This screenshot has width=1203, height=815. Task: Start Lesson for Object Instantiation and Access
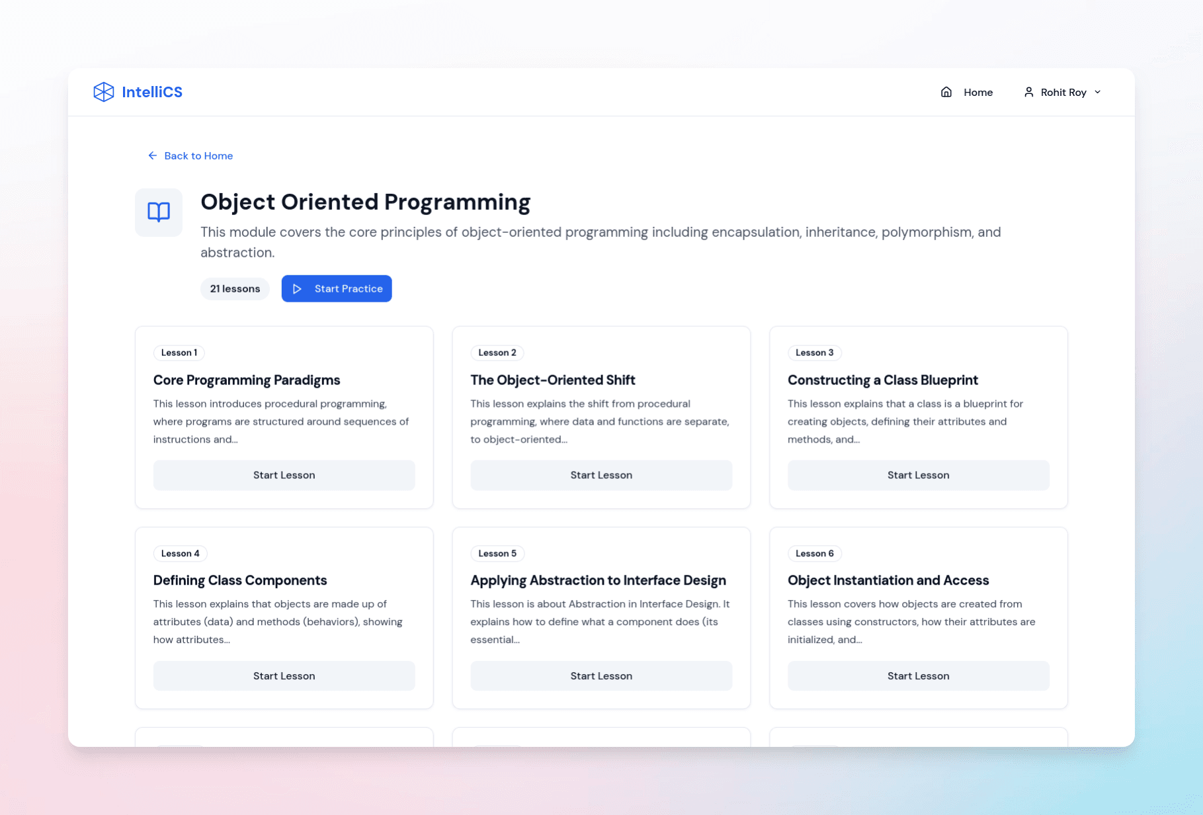click(918, 675)
